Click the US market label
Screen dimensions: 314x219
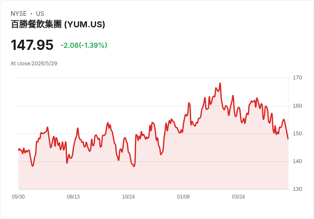[x=40, y=14]
